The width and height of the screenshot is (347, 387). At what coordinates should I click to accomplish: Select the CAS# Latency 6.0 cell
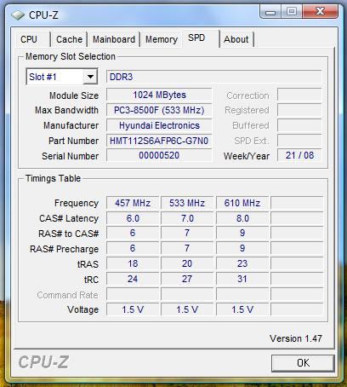133,218
